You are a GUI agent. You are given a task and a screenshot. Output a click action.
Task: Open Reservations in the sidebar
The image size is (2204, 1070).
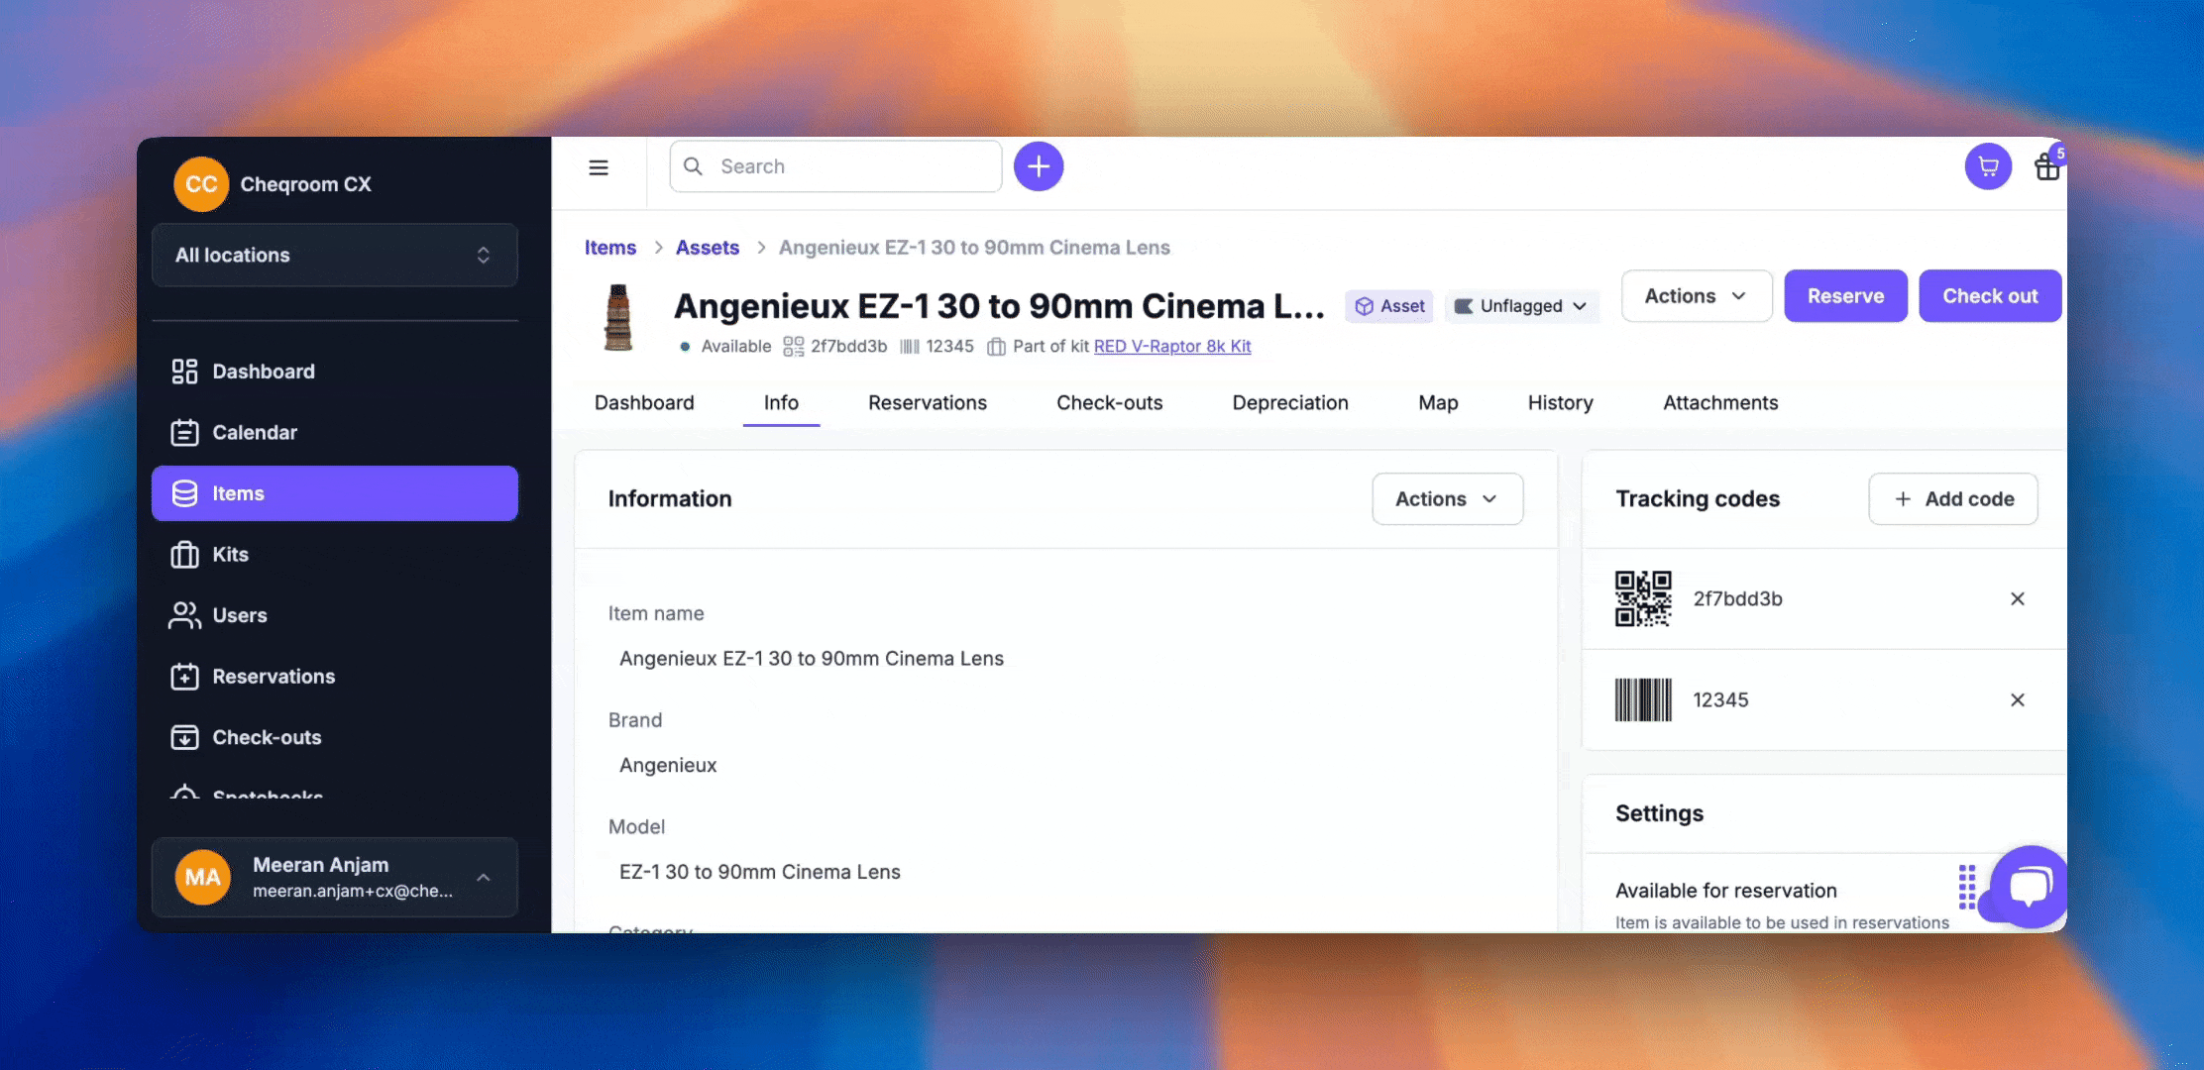[x=335, y=677]
